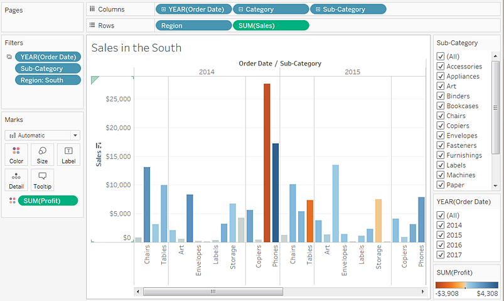Expand the YEAR(Order Date) pill in Columns
This screenshot has width=504, height=301.
tap(164, 9)
